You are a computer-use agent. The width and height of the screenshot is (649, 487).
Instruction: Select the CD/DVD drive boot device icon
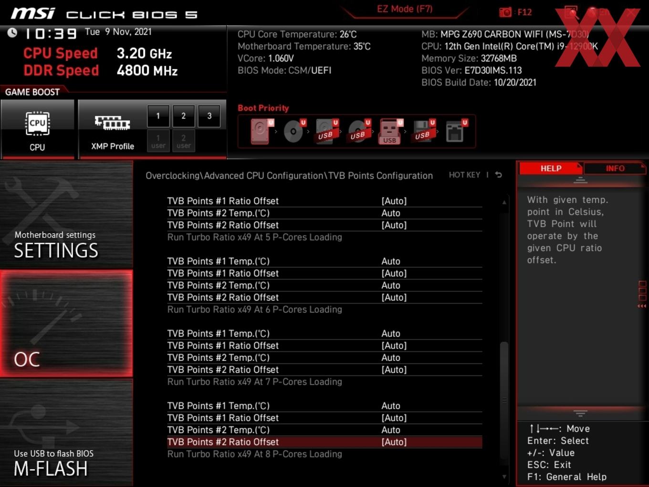(294, 131)
